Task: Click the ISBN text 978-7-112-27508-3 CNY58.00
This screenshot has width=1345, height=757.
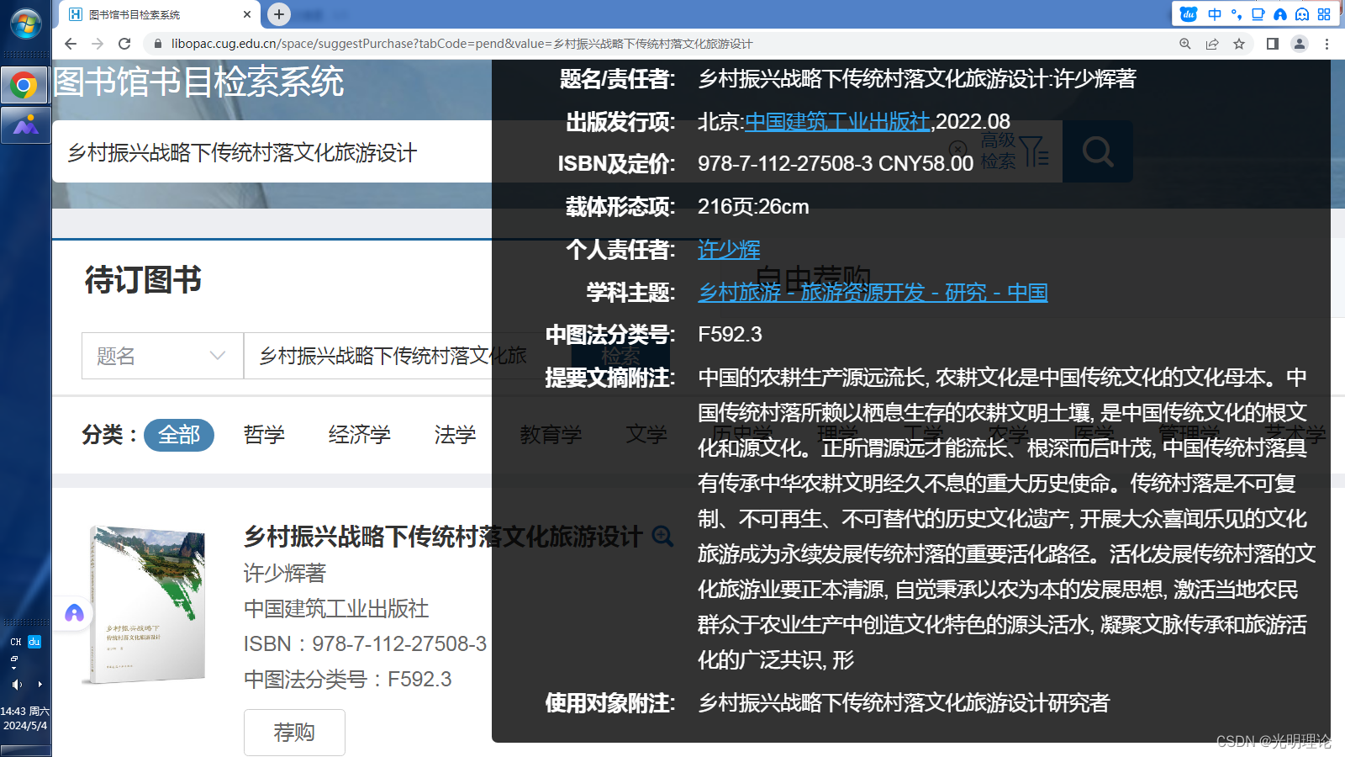Action: (836, 164)
